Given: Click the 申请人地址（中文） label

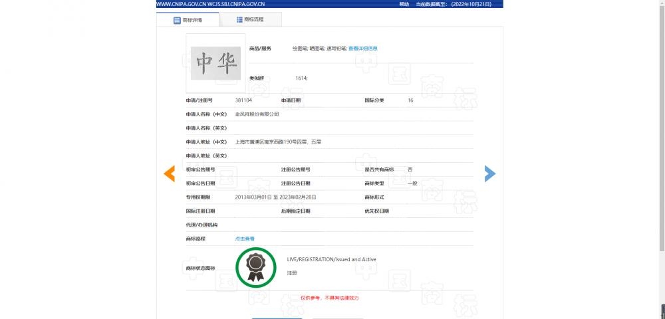Looking at the screenshot, I should click(207, 142).
